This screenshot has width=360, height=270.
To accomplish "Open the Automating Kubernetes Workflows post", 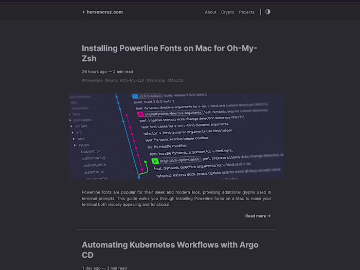I will coord(170,250).
